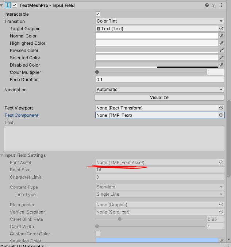Click the Color Multiplier slider handle
The width and height of the screenshot is (231, 247).
point(97,72)
